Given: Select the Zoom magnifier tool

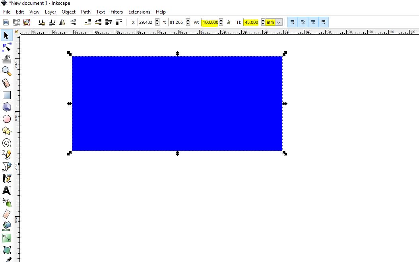Looking at the screenshot, I should click(x=7, y=71).
